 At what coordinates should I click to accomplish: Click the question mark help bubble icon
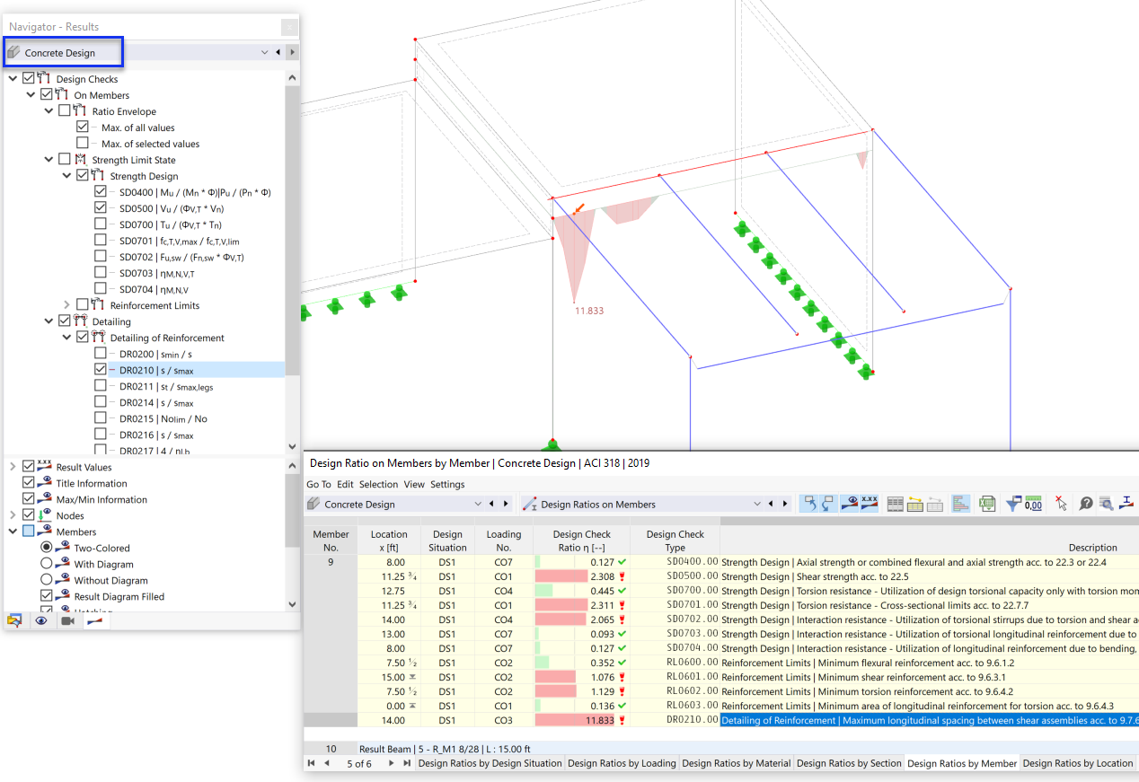pos(1087,504)
